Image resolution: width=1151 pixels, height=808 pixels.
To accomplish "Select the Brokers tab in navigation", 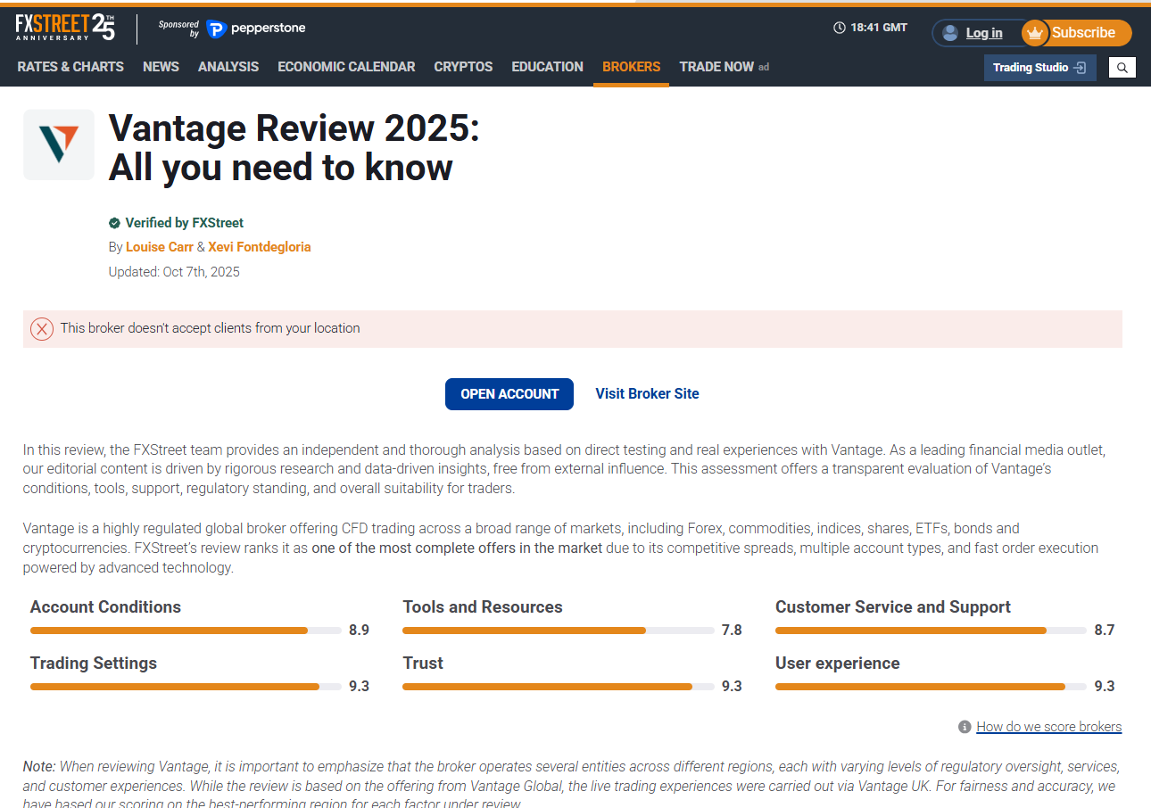I will click(631, 67).
